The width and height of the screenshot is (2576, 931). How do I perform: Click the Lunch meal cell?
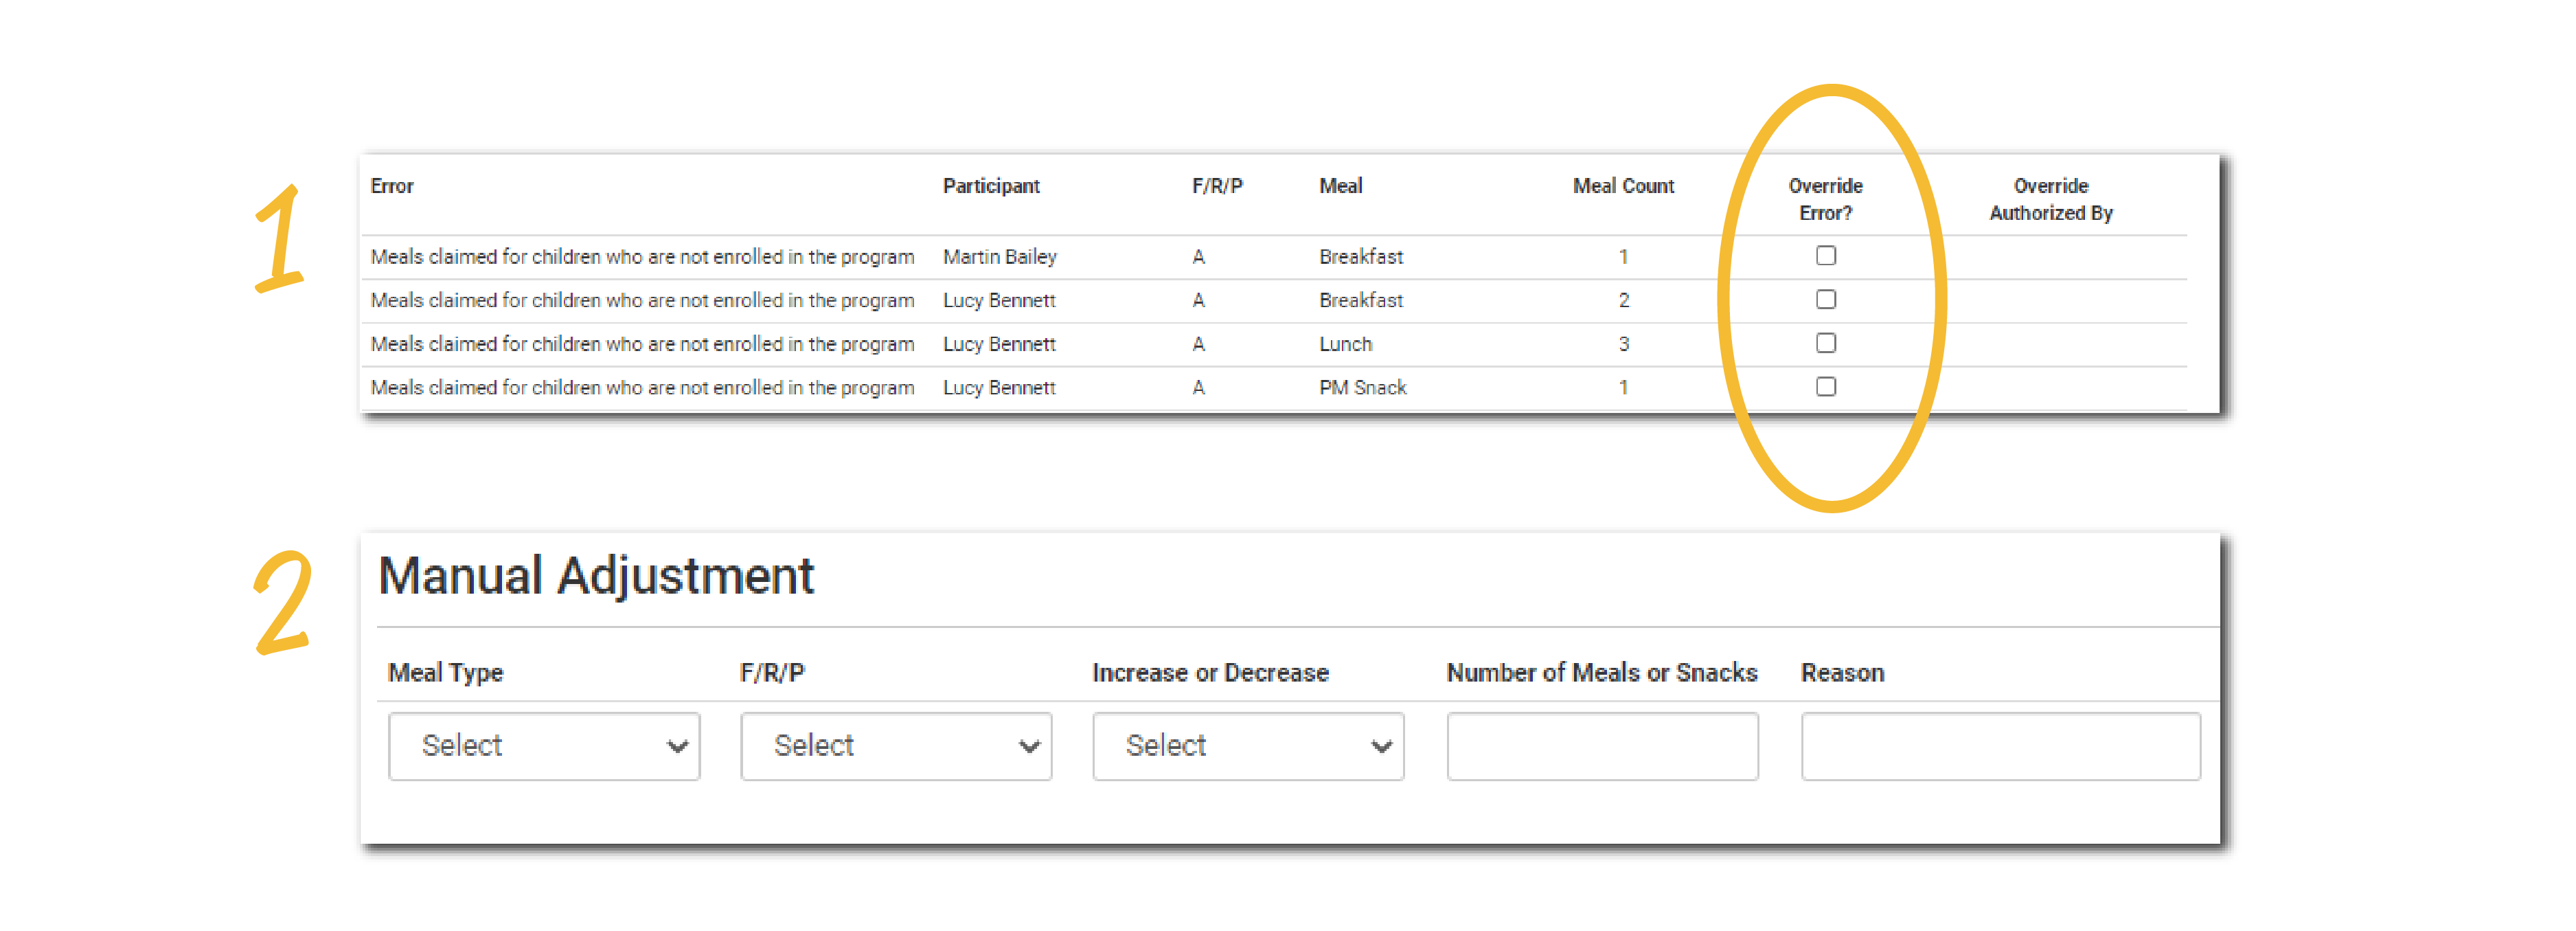(1344, 344)
